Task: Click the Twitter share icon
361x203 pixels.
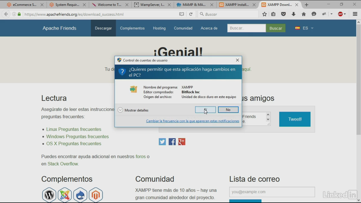Action: (x=162, y=142)
